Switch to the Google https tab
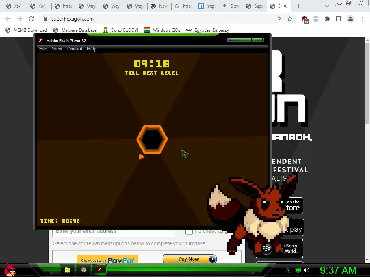Viewport: 370px width, 277px height. coord(183,6)
